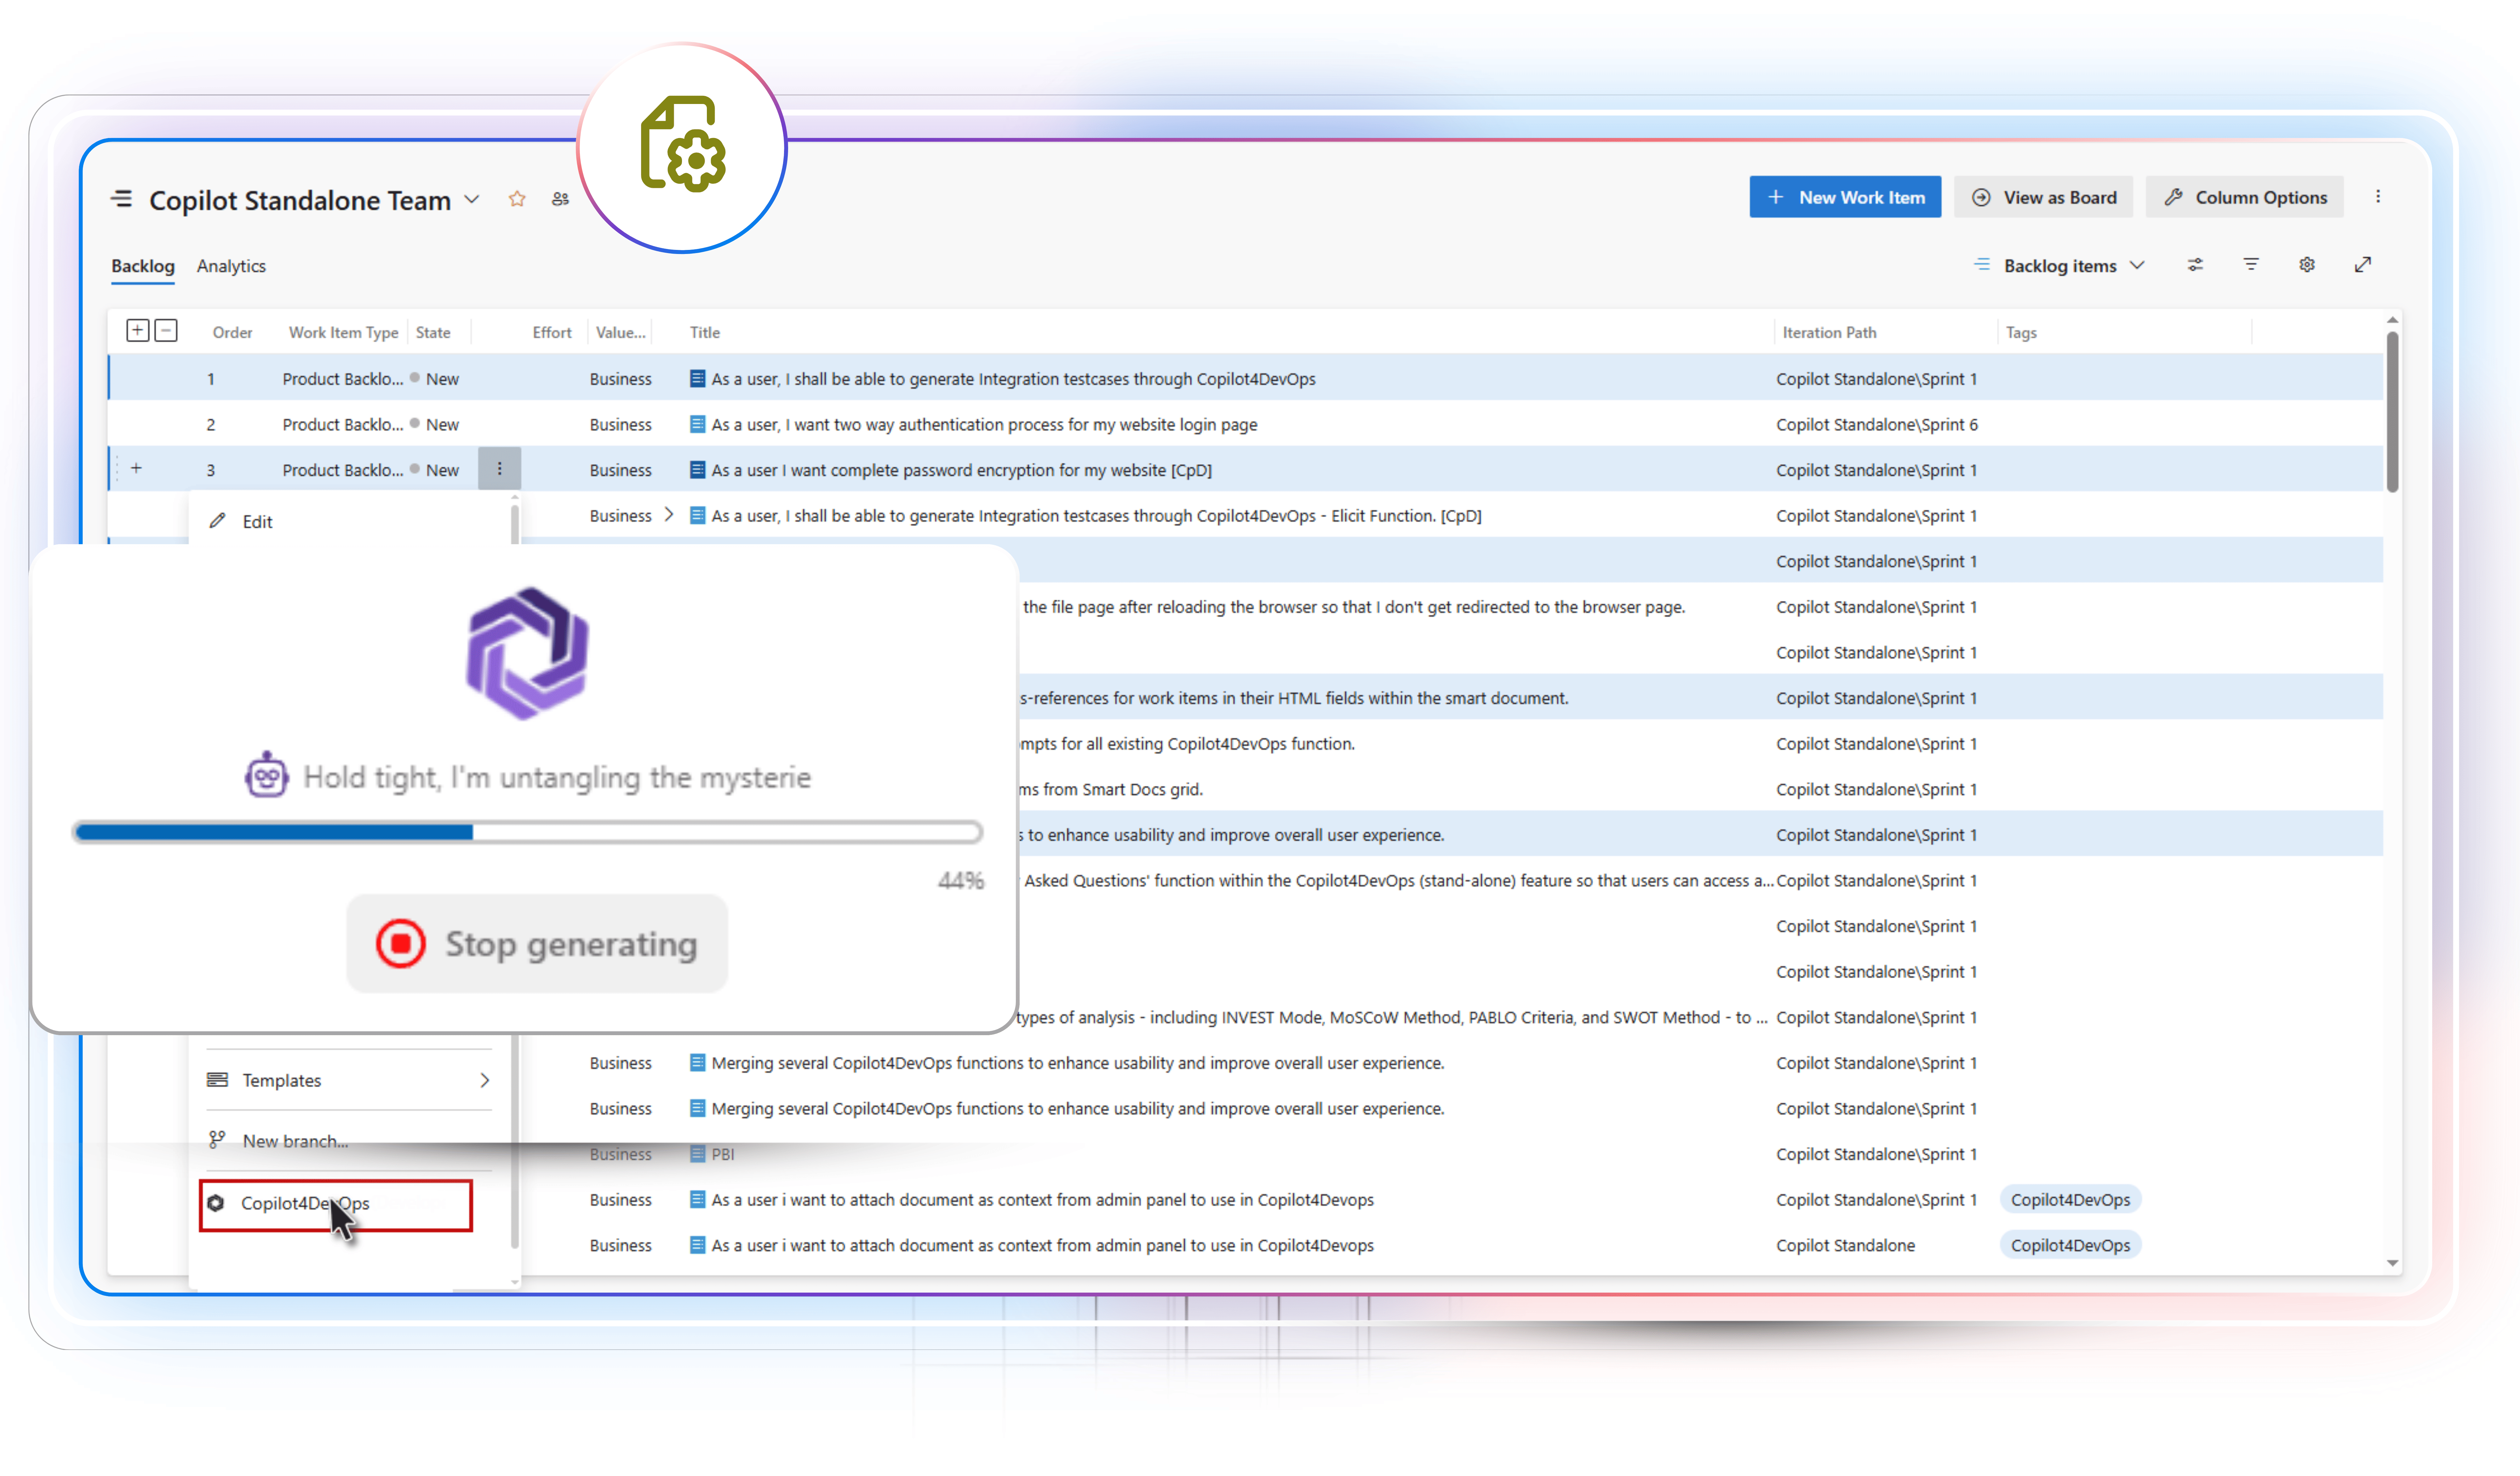Open the team members icon
Image resolution: width=2520 pixels, height=1476 pixels.
(560, 199)
